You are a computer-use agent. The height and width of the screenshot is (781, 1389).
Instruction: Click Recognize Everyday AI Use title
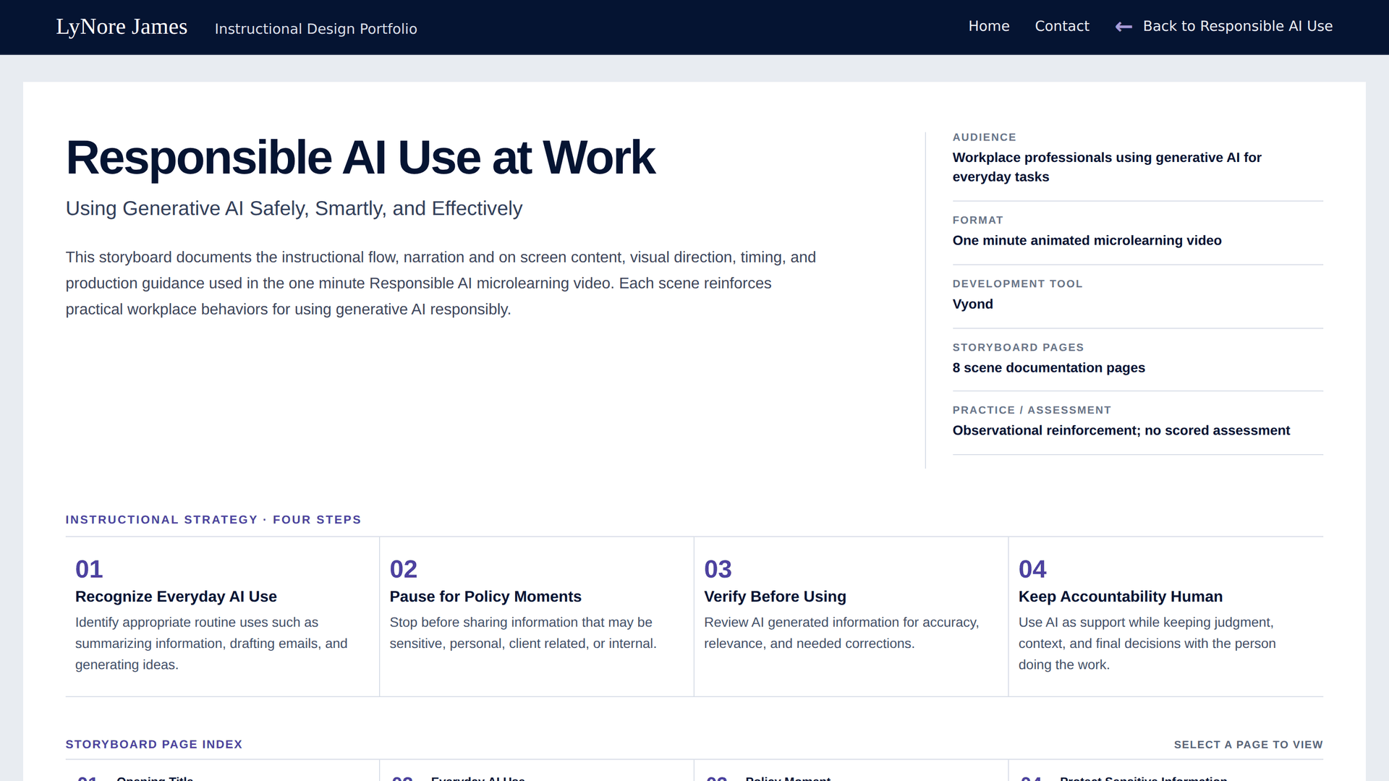176,597
